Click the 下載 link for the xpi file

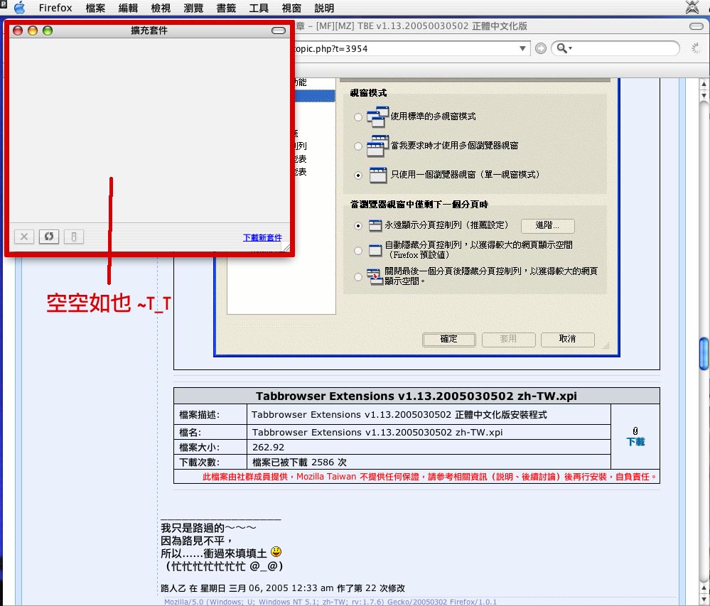pos(635,442)
